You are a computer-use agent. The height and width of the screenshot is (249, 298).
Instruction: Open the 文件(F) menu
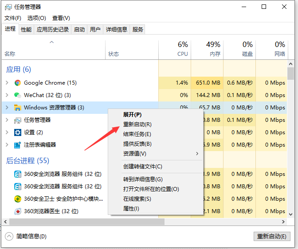pyautogui.click(x=13, y=18)
